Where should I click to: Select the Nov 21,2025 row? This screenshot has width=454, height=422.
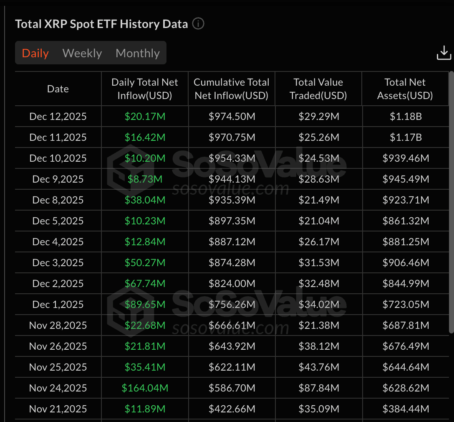click(x=58, y=409)
